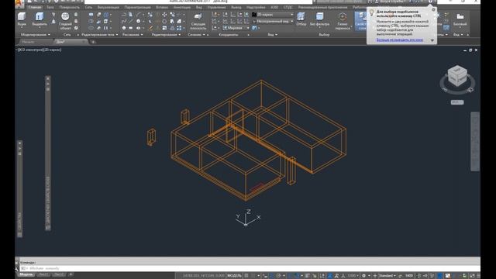Image resolution: width=496 pixels, height=279 pixels.
Task: Open the Поверхность ribbon tab
Action: 69,7
